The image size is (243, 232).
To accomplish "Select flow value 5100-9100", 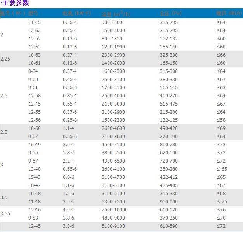I will (x=113, y=226).
